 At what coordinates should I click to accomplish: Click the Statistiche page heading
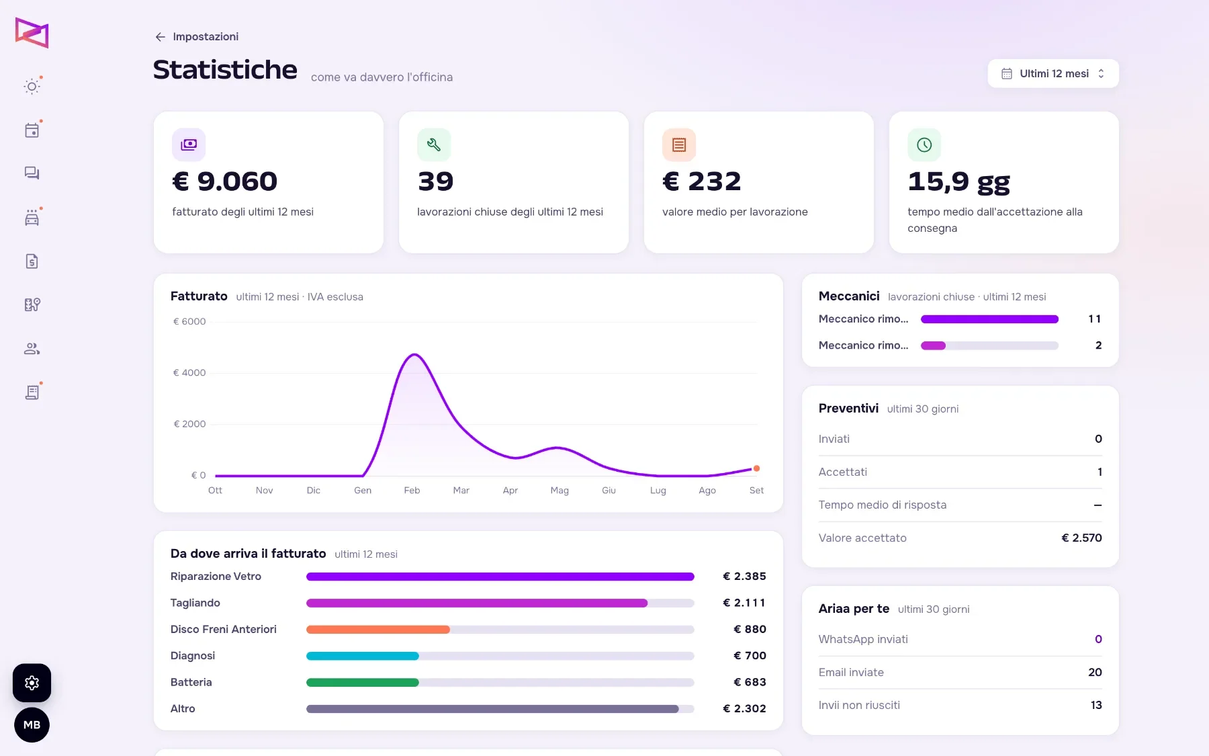coord(225,70)
